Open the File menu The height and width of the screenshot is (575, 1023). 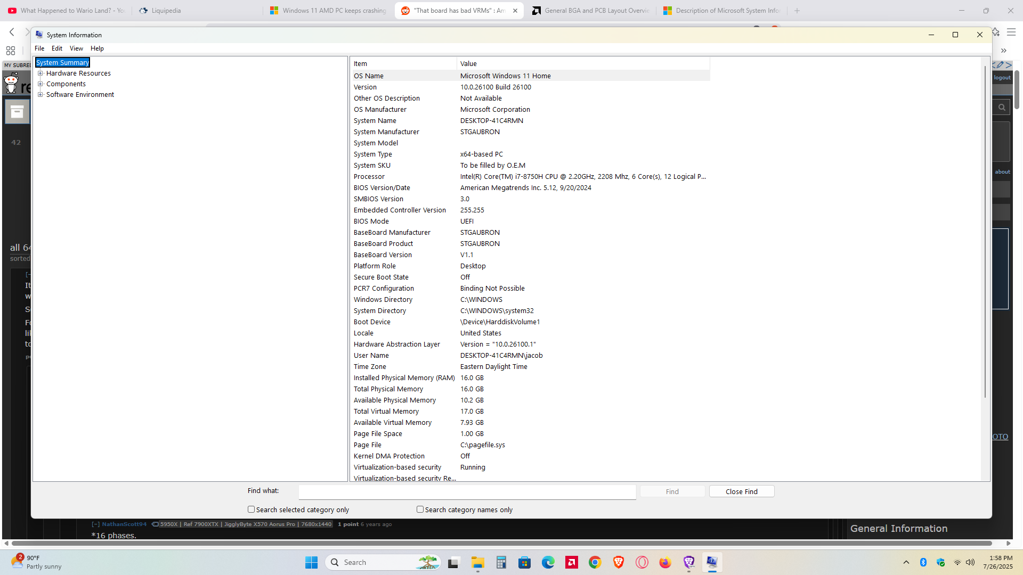(39, 48)
